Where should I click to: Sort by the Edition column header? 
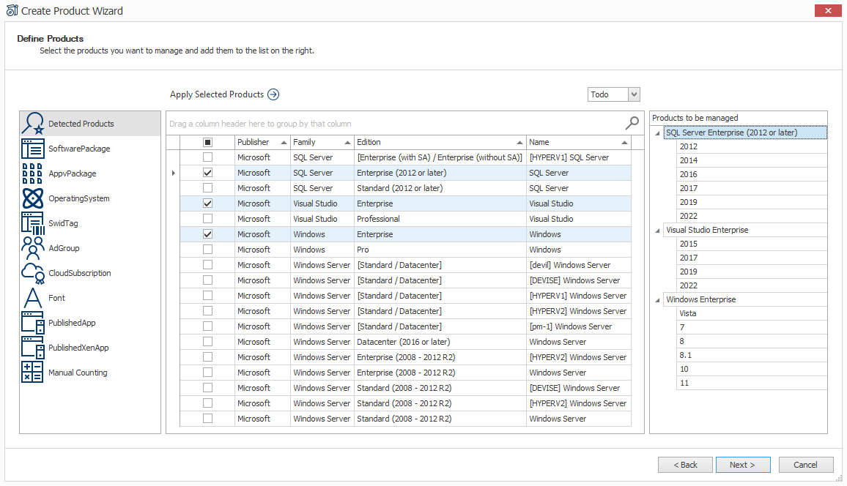(440, 142)
